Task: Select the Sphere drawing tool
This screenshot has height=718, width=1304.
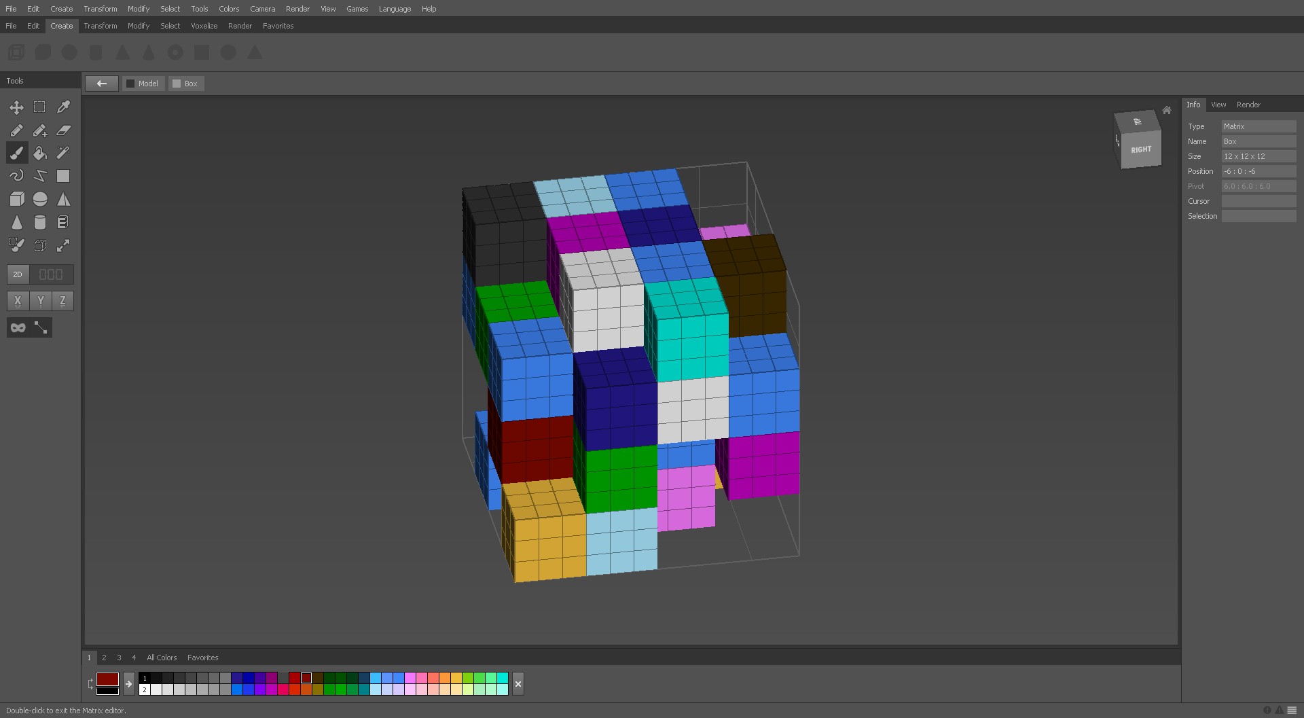Action: pyautogui.click(x=40, y=198)
